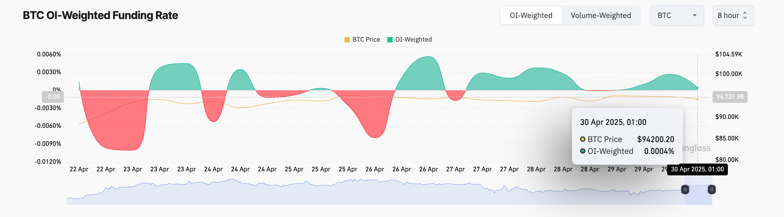Screen dimensions: 784x217
Task: Click the yellow BTC Price legend marker
Action: pos(347,39)
